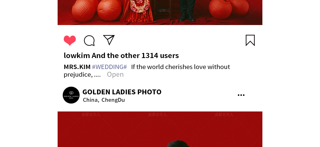Tap the Golden Ladies round profile avatar

pos(71,95)
